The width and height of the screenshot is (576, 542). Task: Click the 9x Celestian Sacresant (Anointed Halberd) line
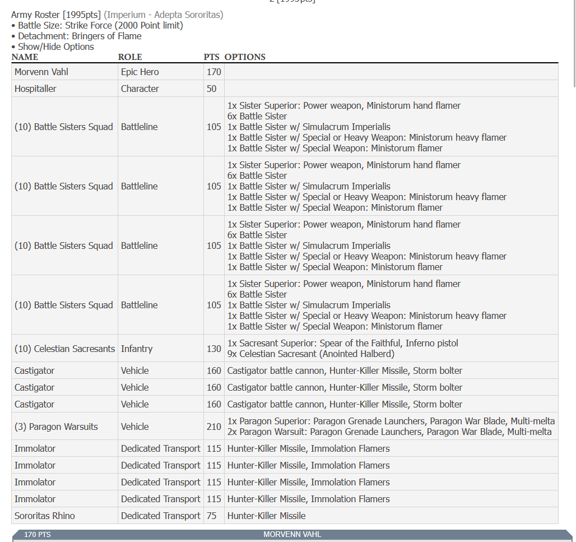click(311, 354)
